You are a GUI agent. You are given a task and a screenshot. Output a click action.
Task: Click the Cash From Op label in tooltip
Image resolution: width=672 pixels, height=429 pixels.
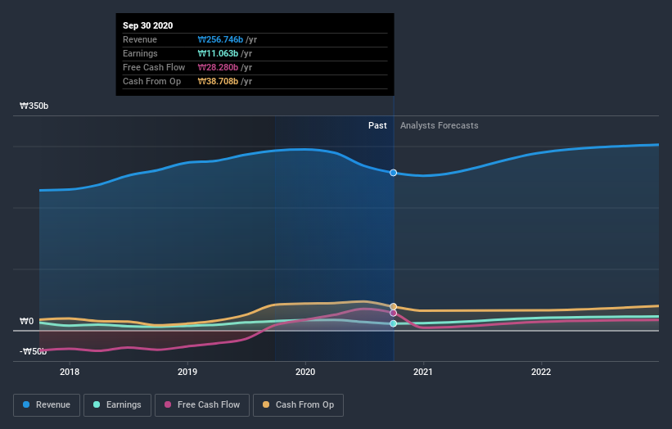[x=151, y=81]
